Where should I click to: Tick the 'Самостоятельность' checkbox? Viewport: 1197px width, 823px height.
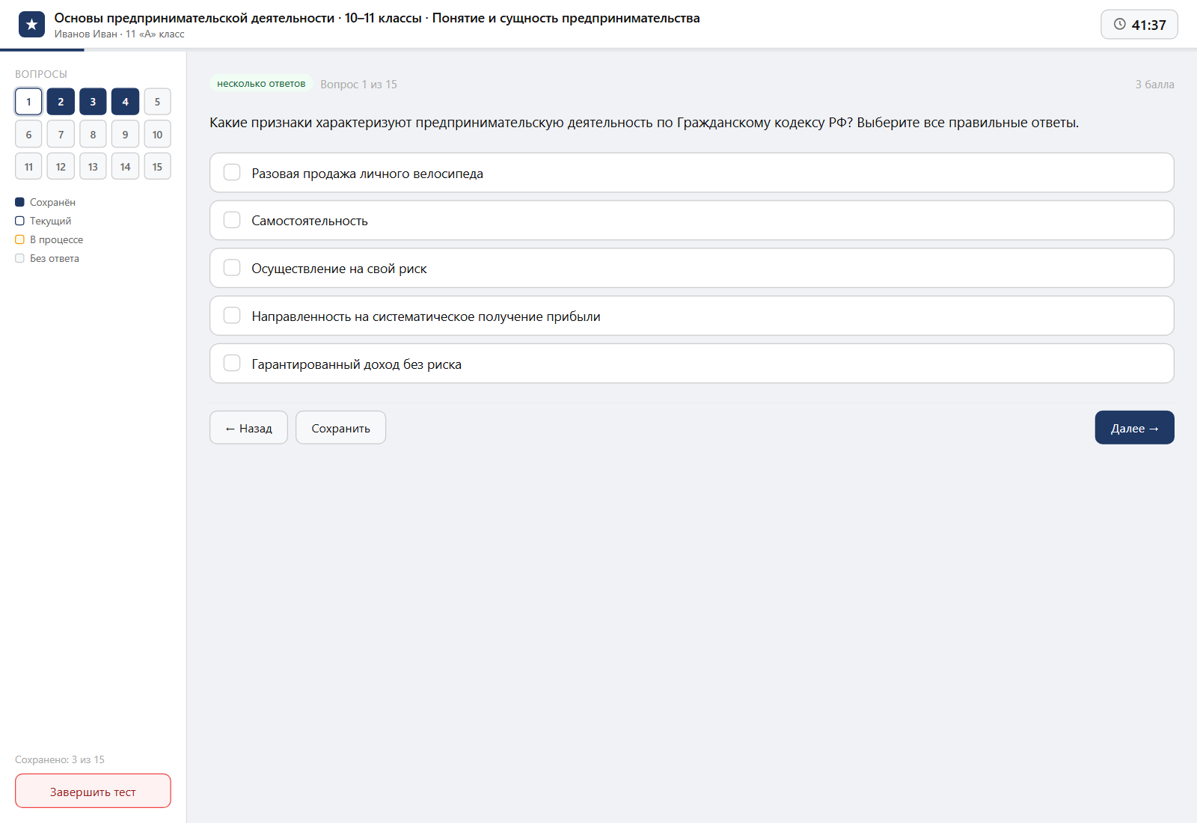232,220
